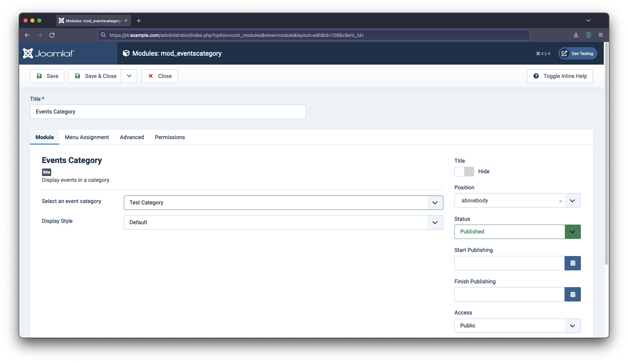Click into the module Title field
Image resolution: width=628 pixels, height=363 pixels.
point(168,112)
